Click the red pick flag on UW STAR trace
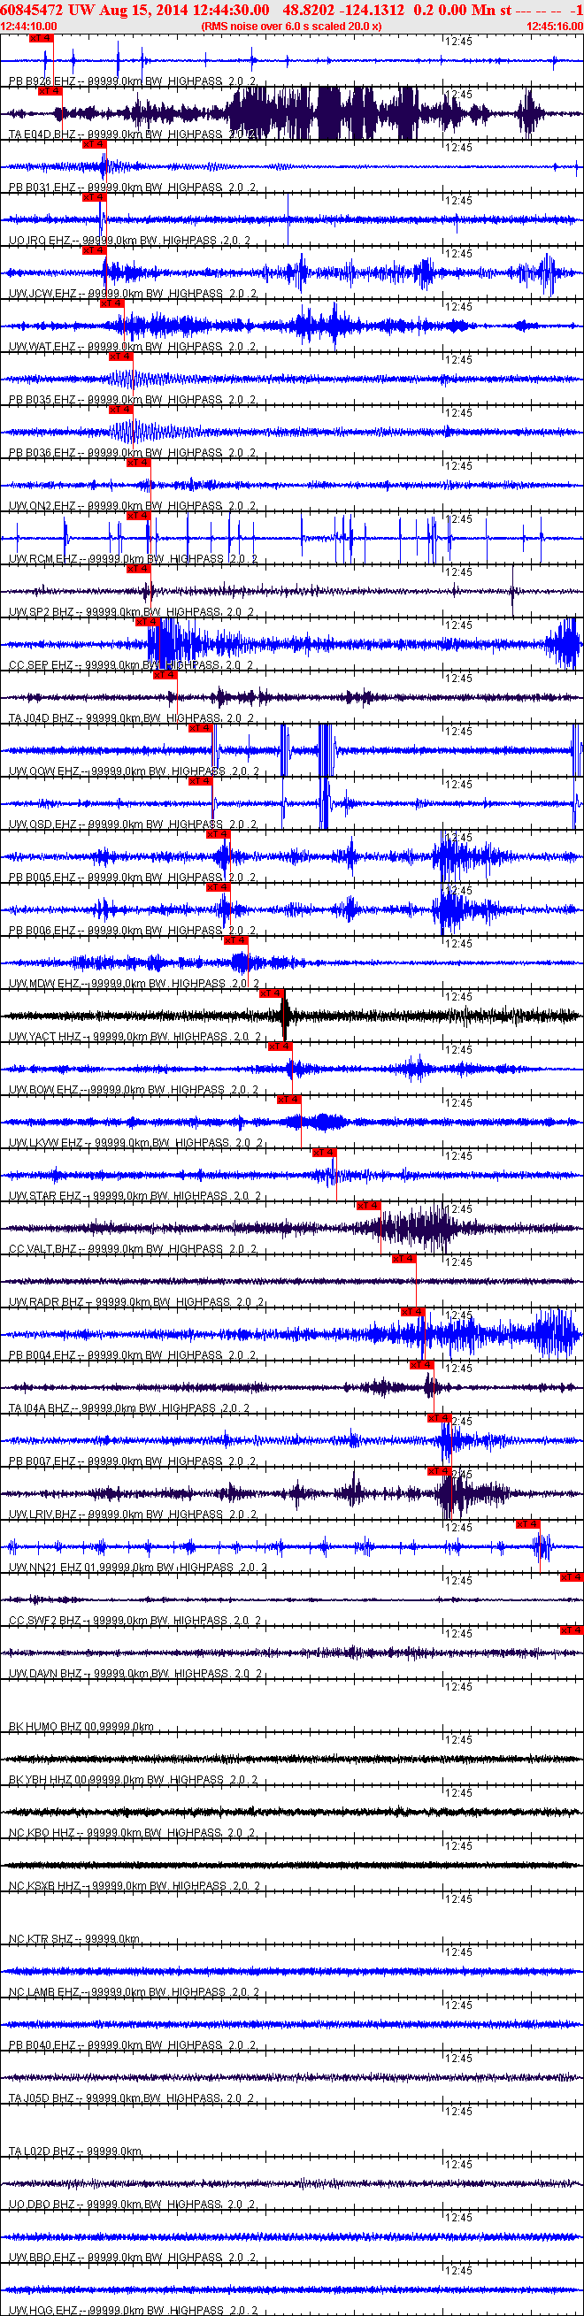 [324, 1152]
